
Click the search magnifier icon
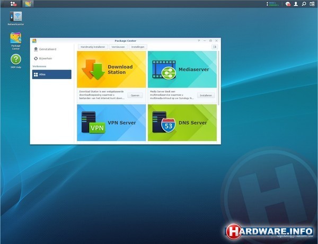click(304, 4)
